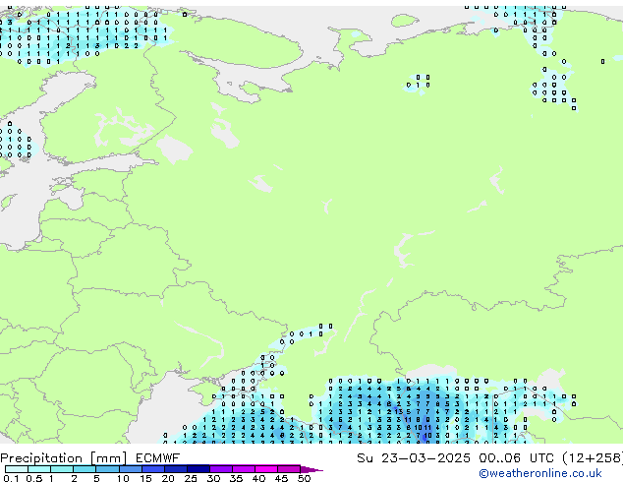Select the 2–5 mm legend swatch
The height and width of the screenshot is (482, 623).
[85, 469]
